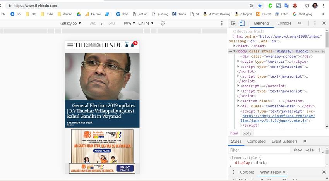Open the Chrome profile avatar
The height and width of the screenshot is (181, 329).
315,6
